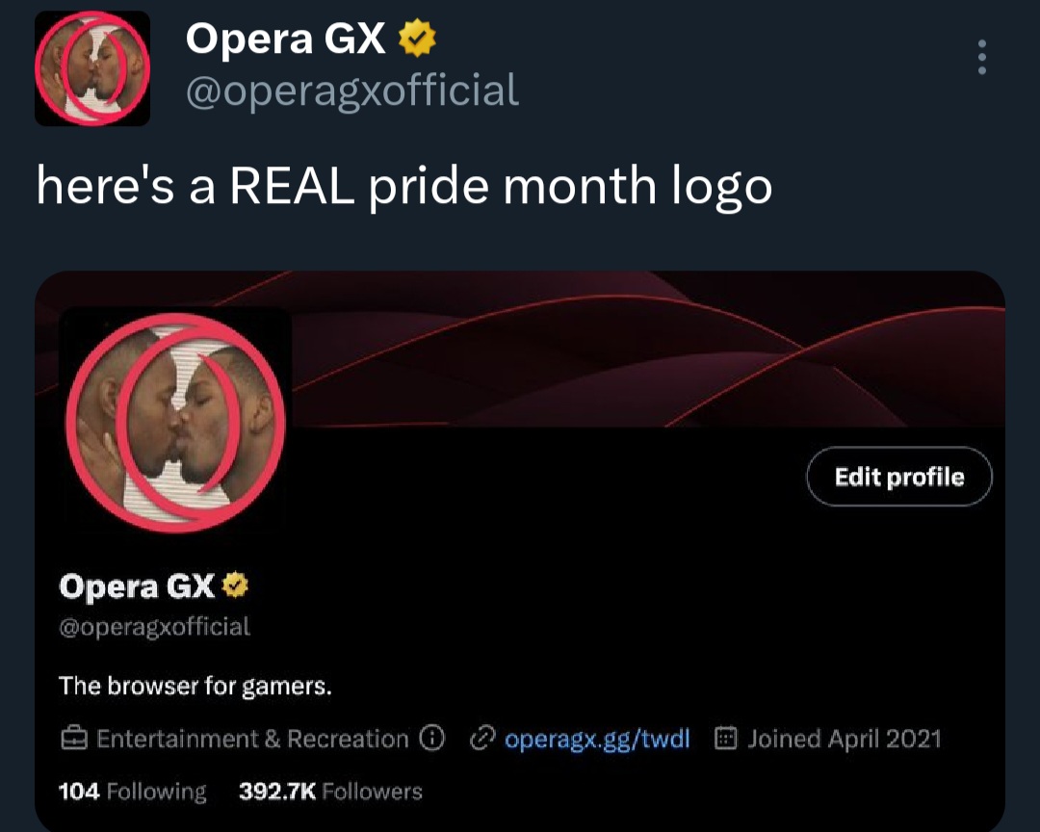Viewport: 1040px width, 832px height.
Task: Open the Opera GX display name in tweet header
Action: coord(285,39)
